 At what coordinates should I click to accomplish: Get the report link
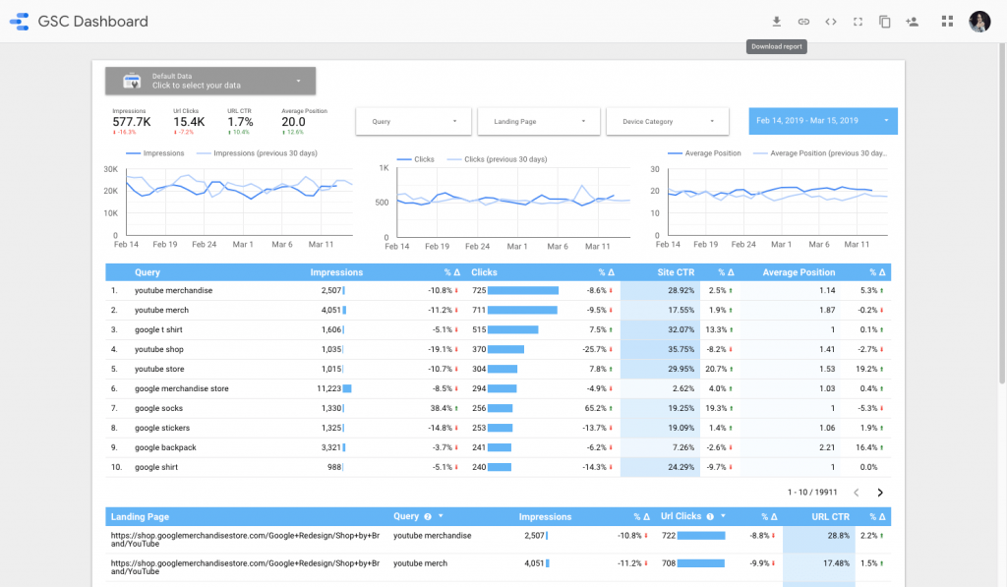coord(803,22)
